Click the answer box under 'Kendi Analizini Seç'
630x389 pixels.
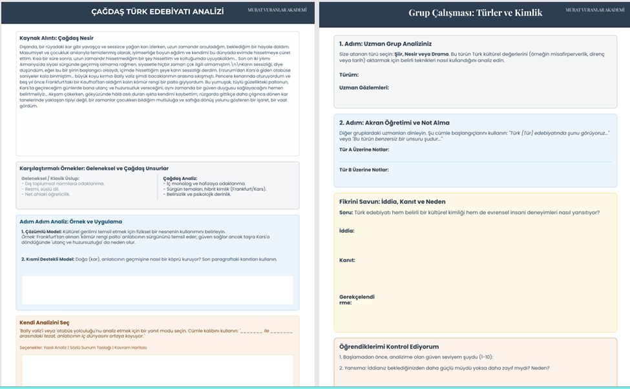click(158, 371)
